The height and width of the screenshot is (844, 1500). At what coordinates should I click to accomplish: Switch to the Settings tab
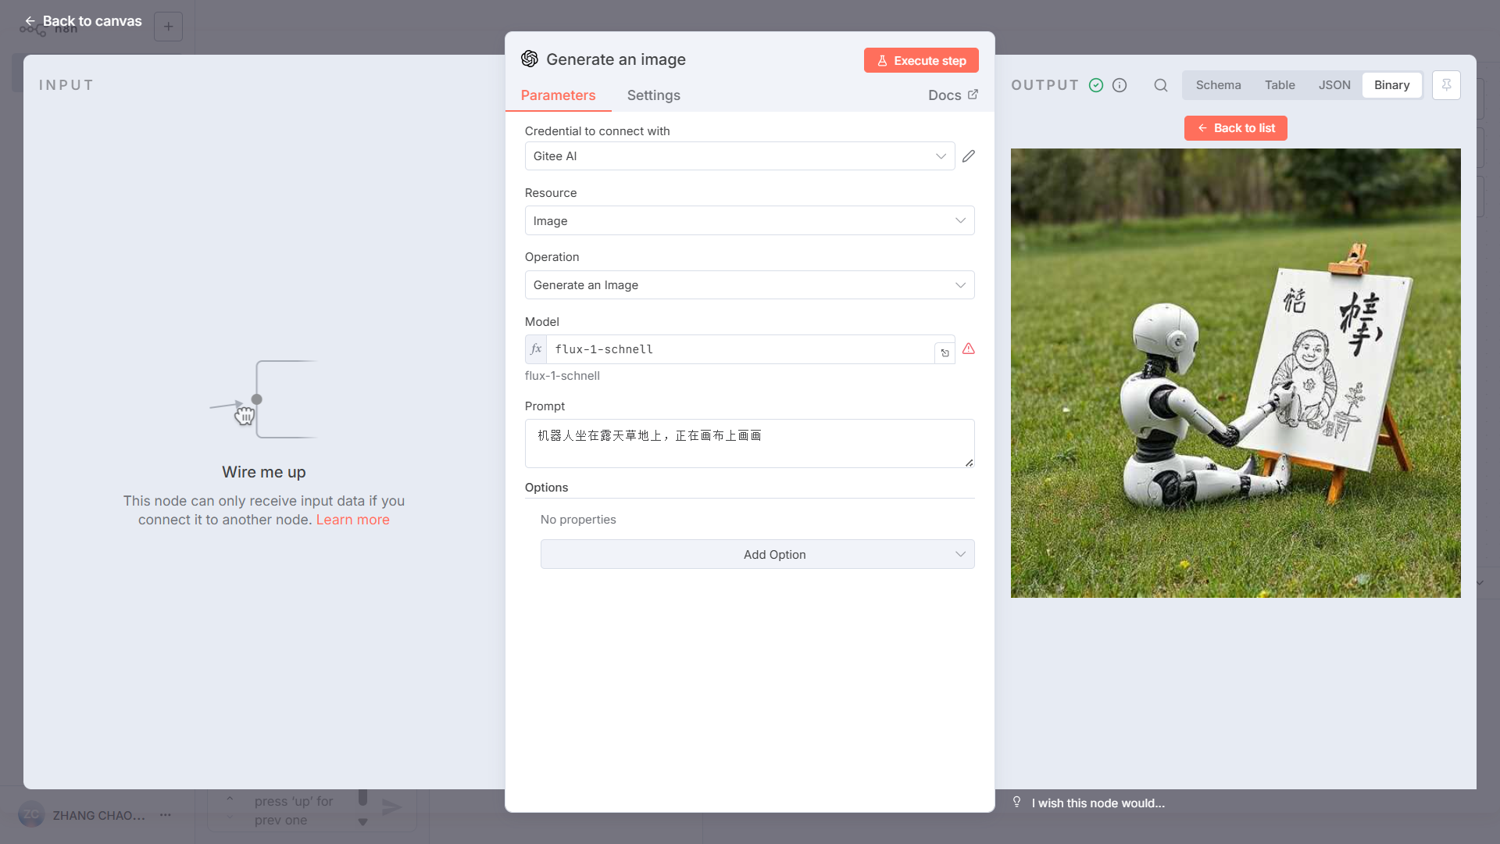click(653, 95)
